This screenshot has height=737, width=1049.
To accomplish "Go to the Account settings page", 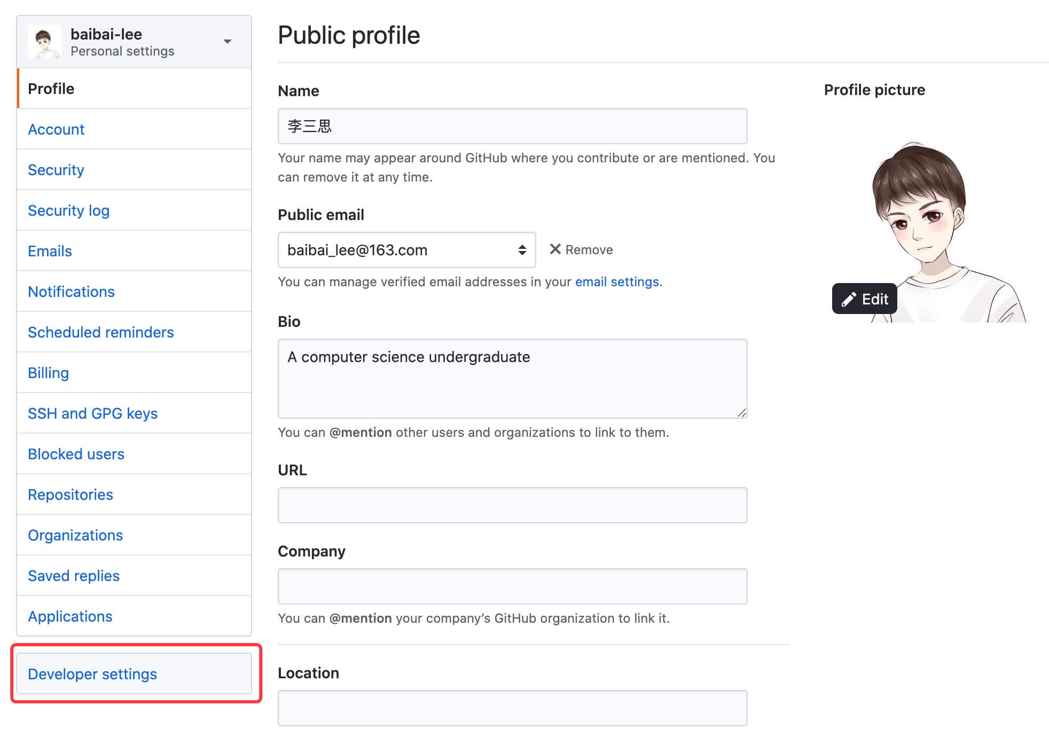I will pyautogui.click(x=56, y=129).
